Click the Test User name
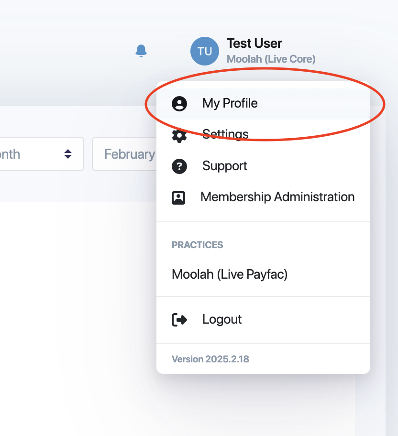The image size is (398, 436). click(254, 44)
